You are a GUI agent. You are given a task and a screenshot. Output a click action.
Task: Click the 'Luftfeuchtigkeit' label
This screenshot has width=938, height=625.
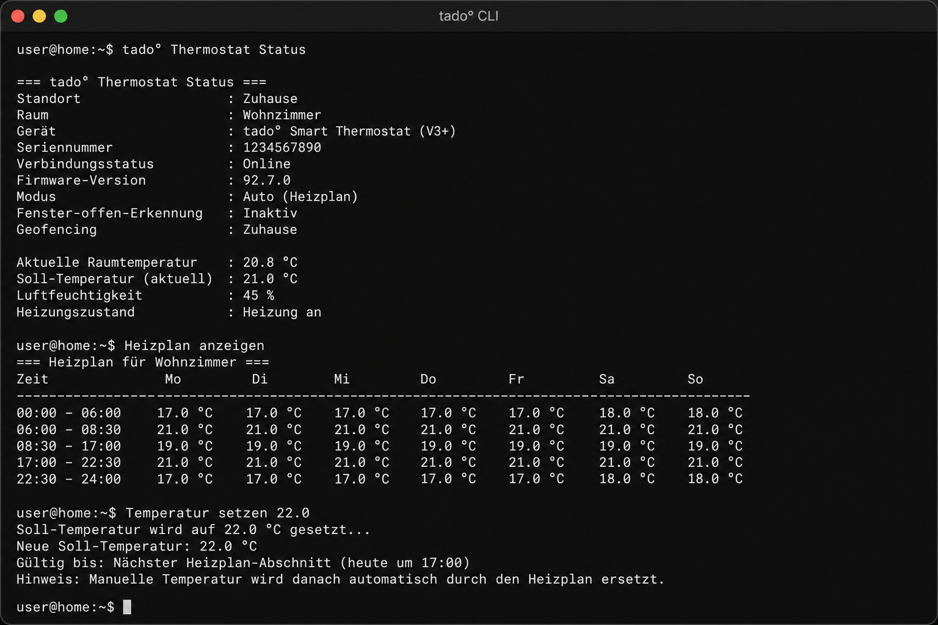click(x=79, y=295)
